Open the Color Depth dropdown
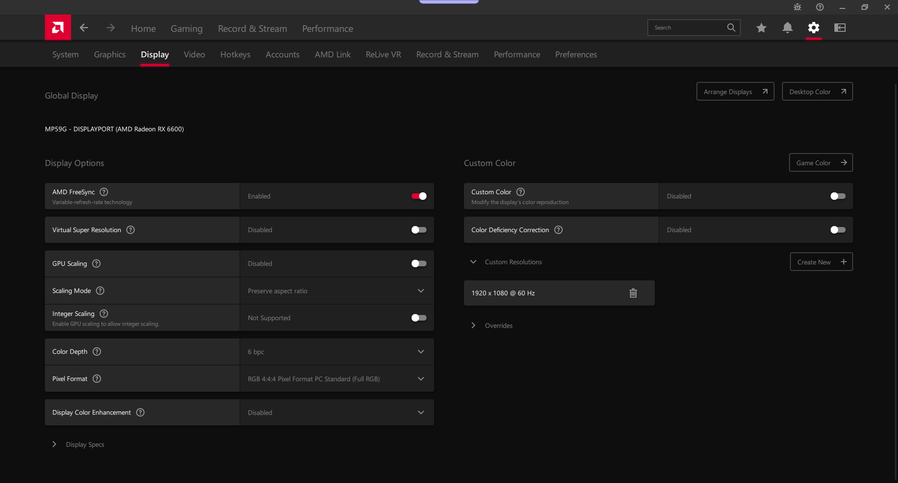The image size is (898, 483). [x=337, y=352]
